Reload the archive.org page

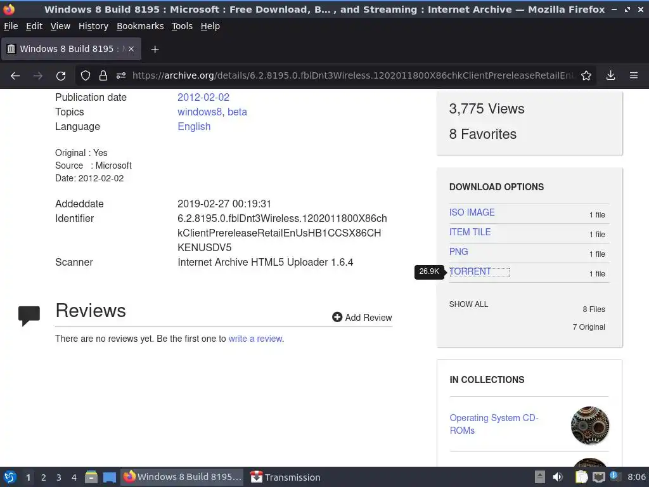click(x=61, y=76)
